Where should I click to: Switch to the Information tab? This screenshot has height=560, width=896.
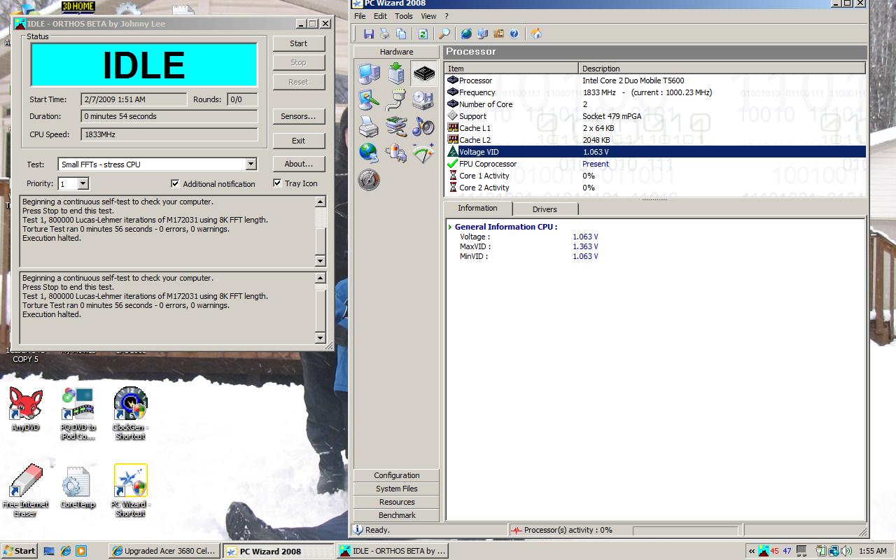pyautogui.click(x=477, y=208)
